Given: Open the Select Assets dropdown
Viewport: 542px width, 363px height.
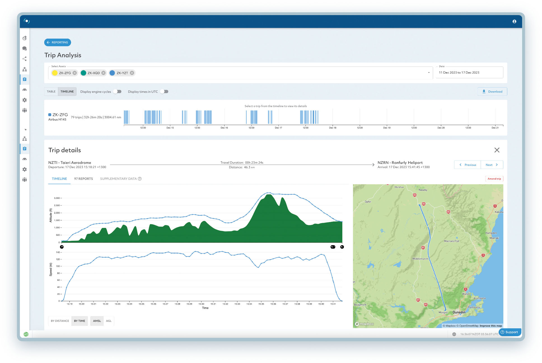Looking at the screenshot, I should pyautogui.click(x=429, y=72).
